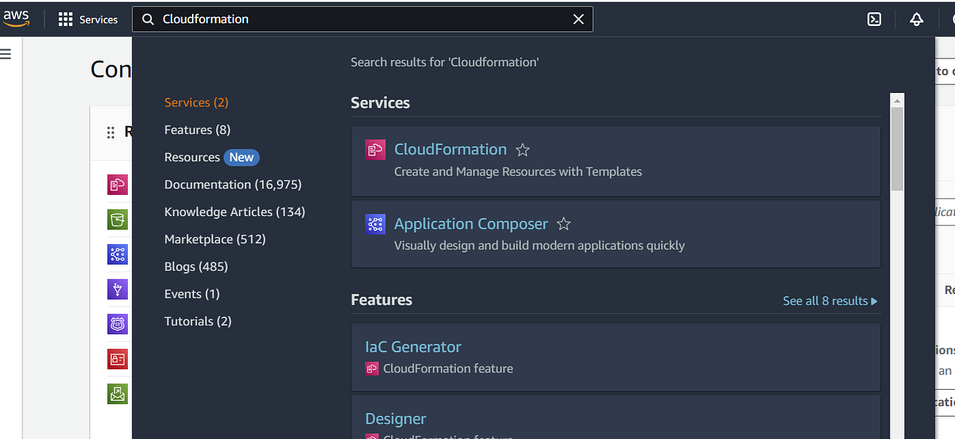Select the Application Composer service icon

[x=375, y=224]
